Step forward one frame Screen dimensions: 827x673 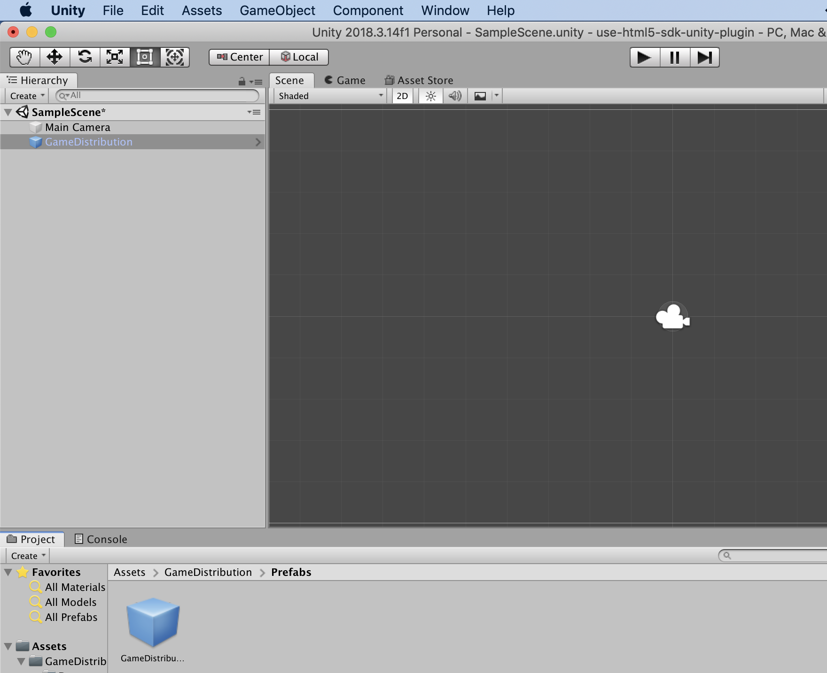point(705,57)
